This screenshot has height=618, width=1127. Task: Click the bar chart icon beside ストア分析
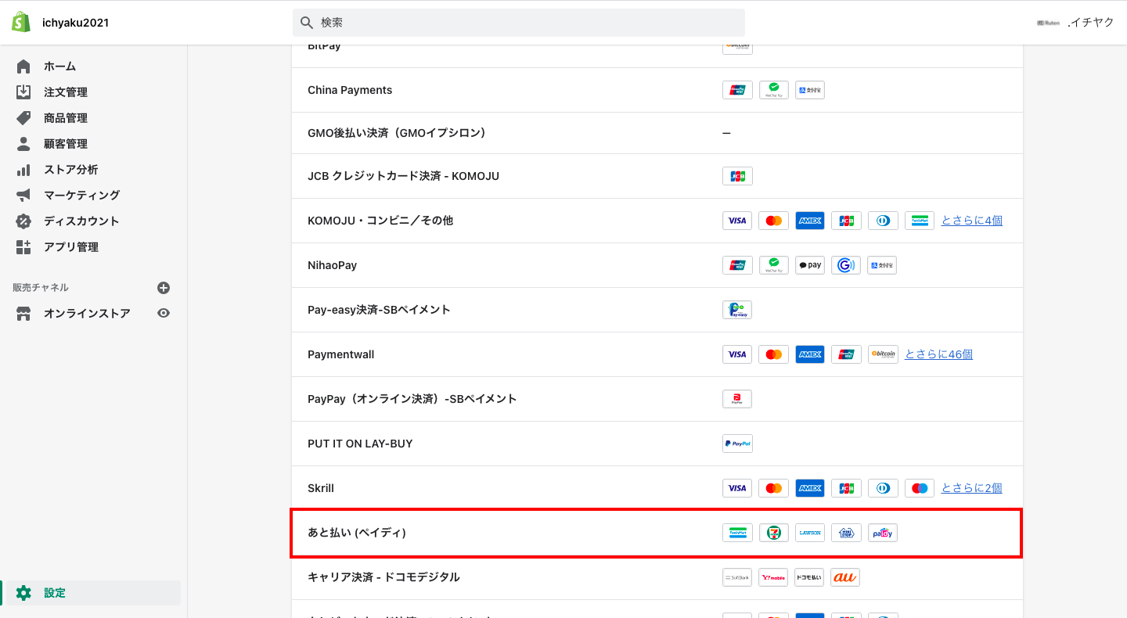23,170
